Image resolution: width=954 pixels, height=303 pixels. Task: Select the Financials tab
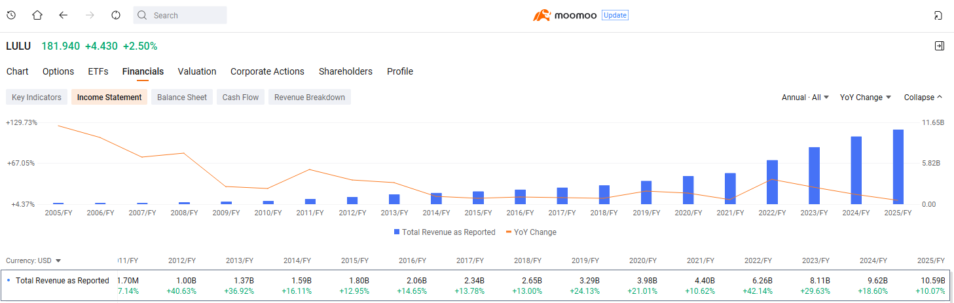coord(143,71)
